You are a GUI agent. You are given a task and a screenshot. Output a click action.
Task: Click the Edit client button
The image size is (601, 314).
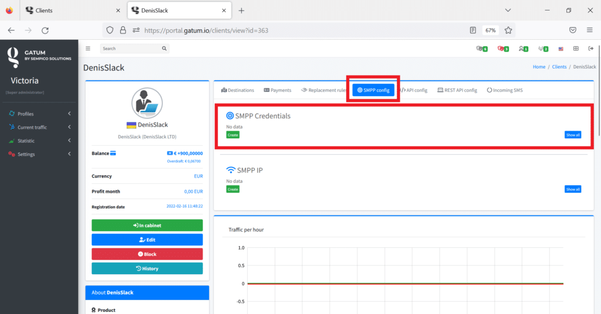coord(147,240)
